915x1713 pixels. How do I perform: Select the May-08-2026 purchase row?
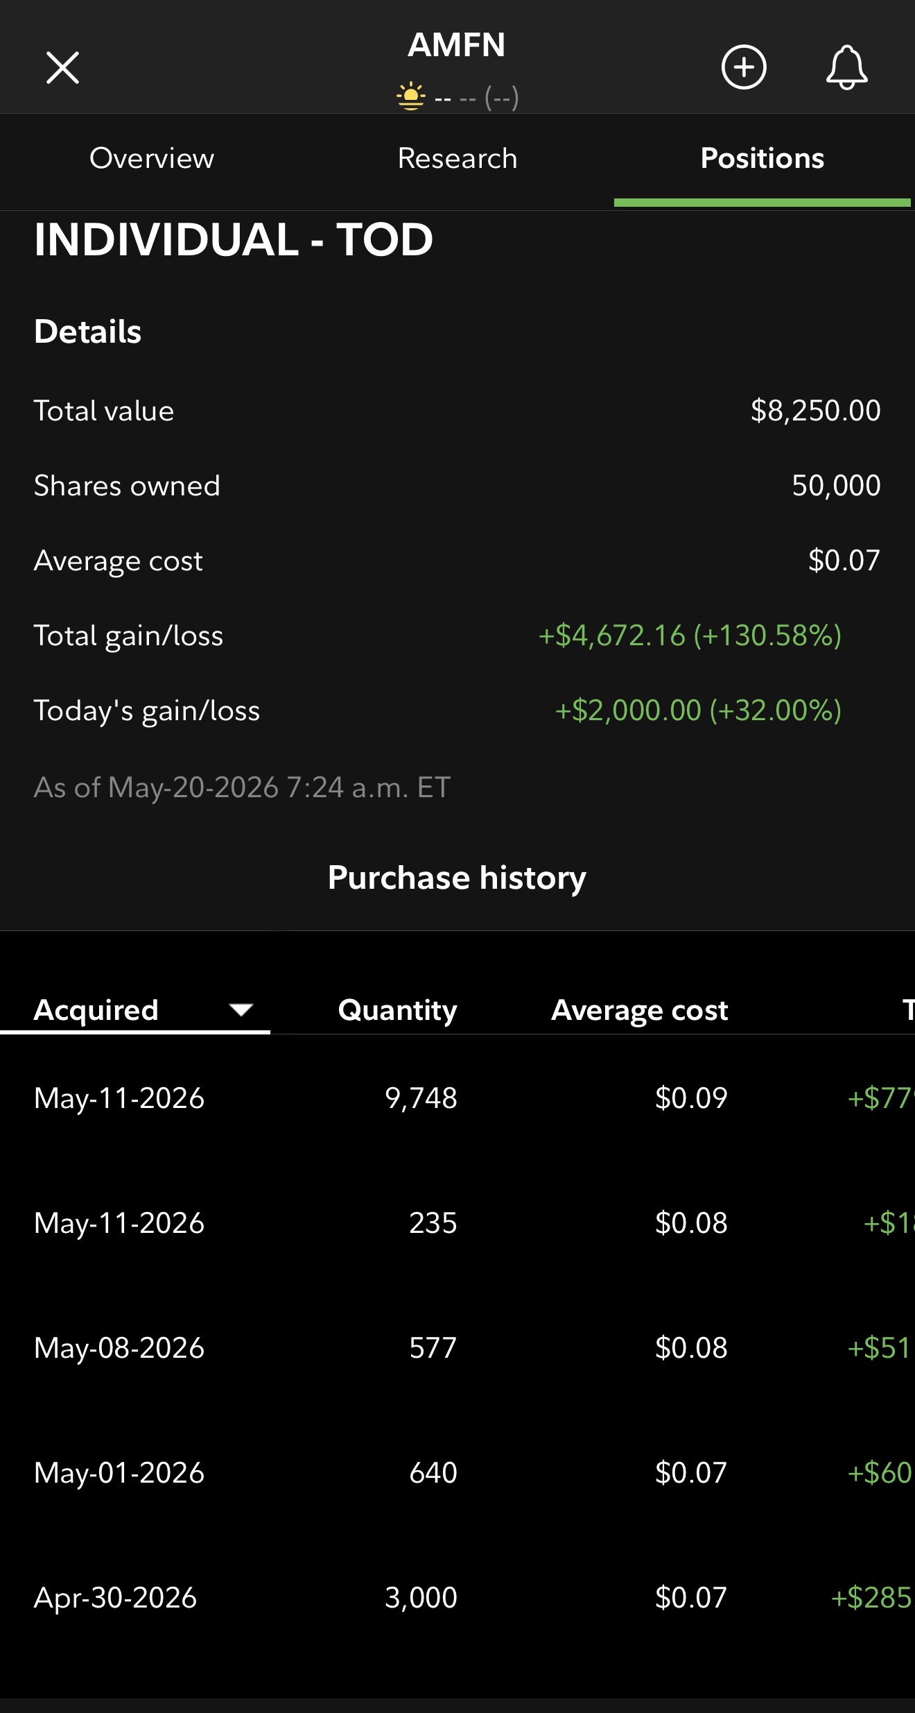458,1348
